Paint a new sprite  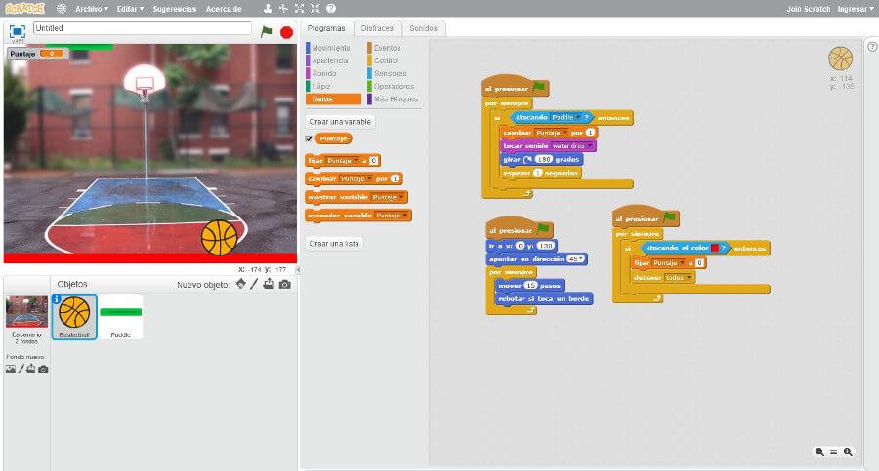click(254, 284)
